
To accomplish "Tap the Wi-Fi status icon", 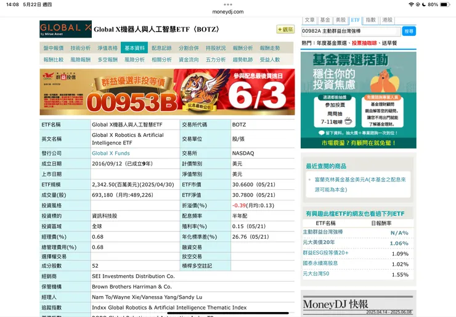I will click(x=411, y=4).
